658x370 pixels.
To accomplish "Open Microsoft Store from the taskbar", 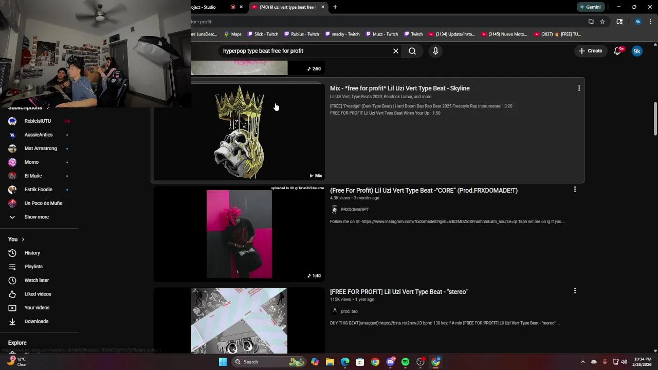I will [360, 362].
